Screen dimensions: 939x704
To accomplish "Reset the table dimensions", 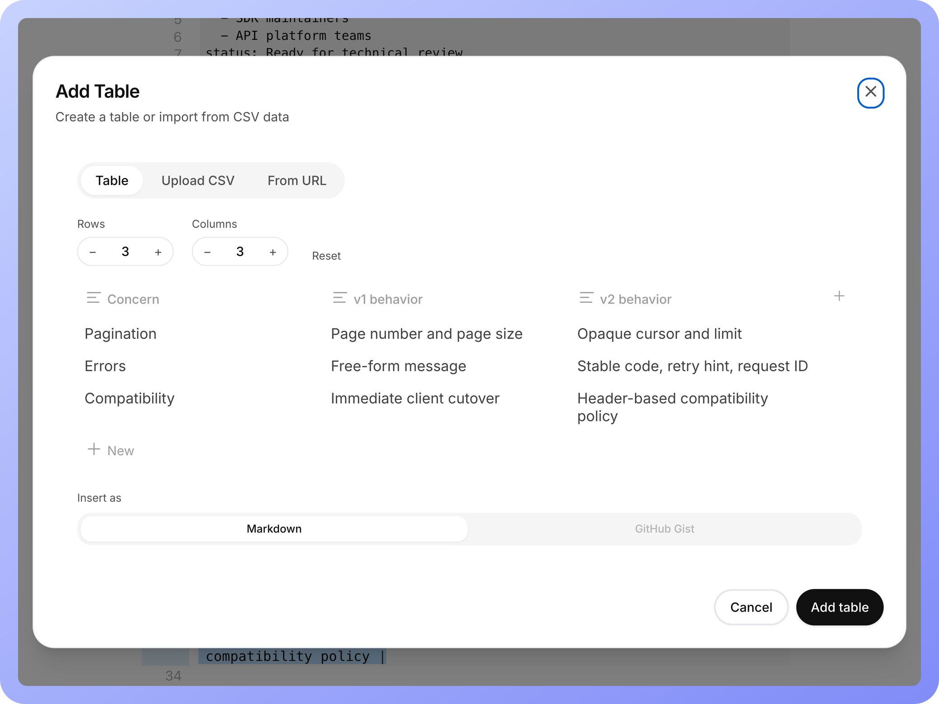I will [326, 256].
